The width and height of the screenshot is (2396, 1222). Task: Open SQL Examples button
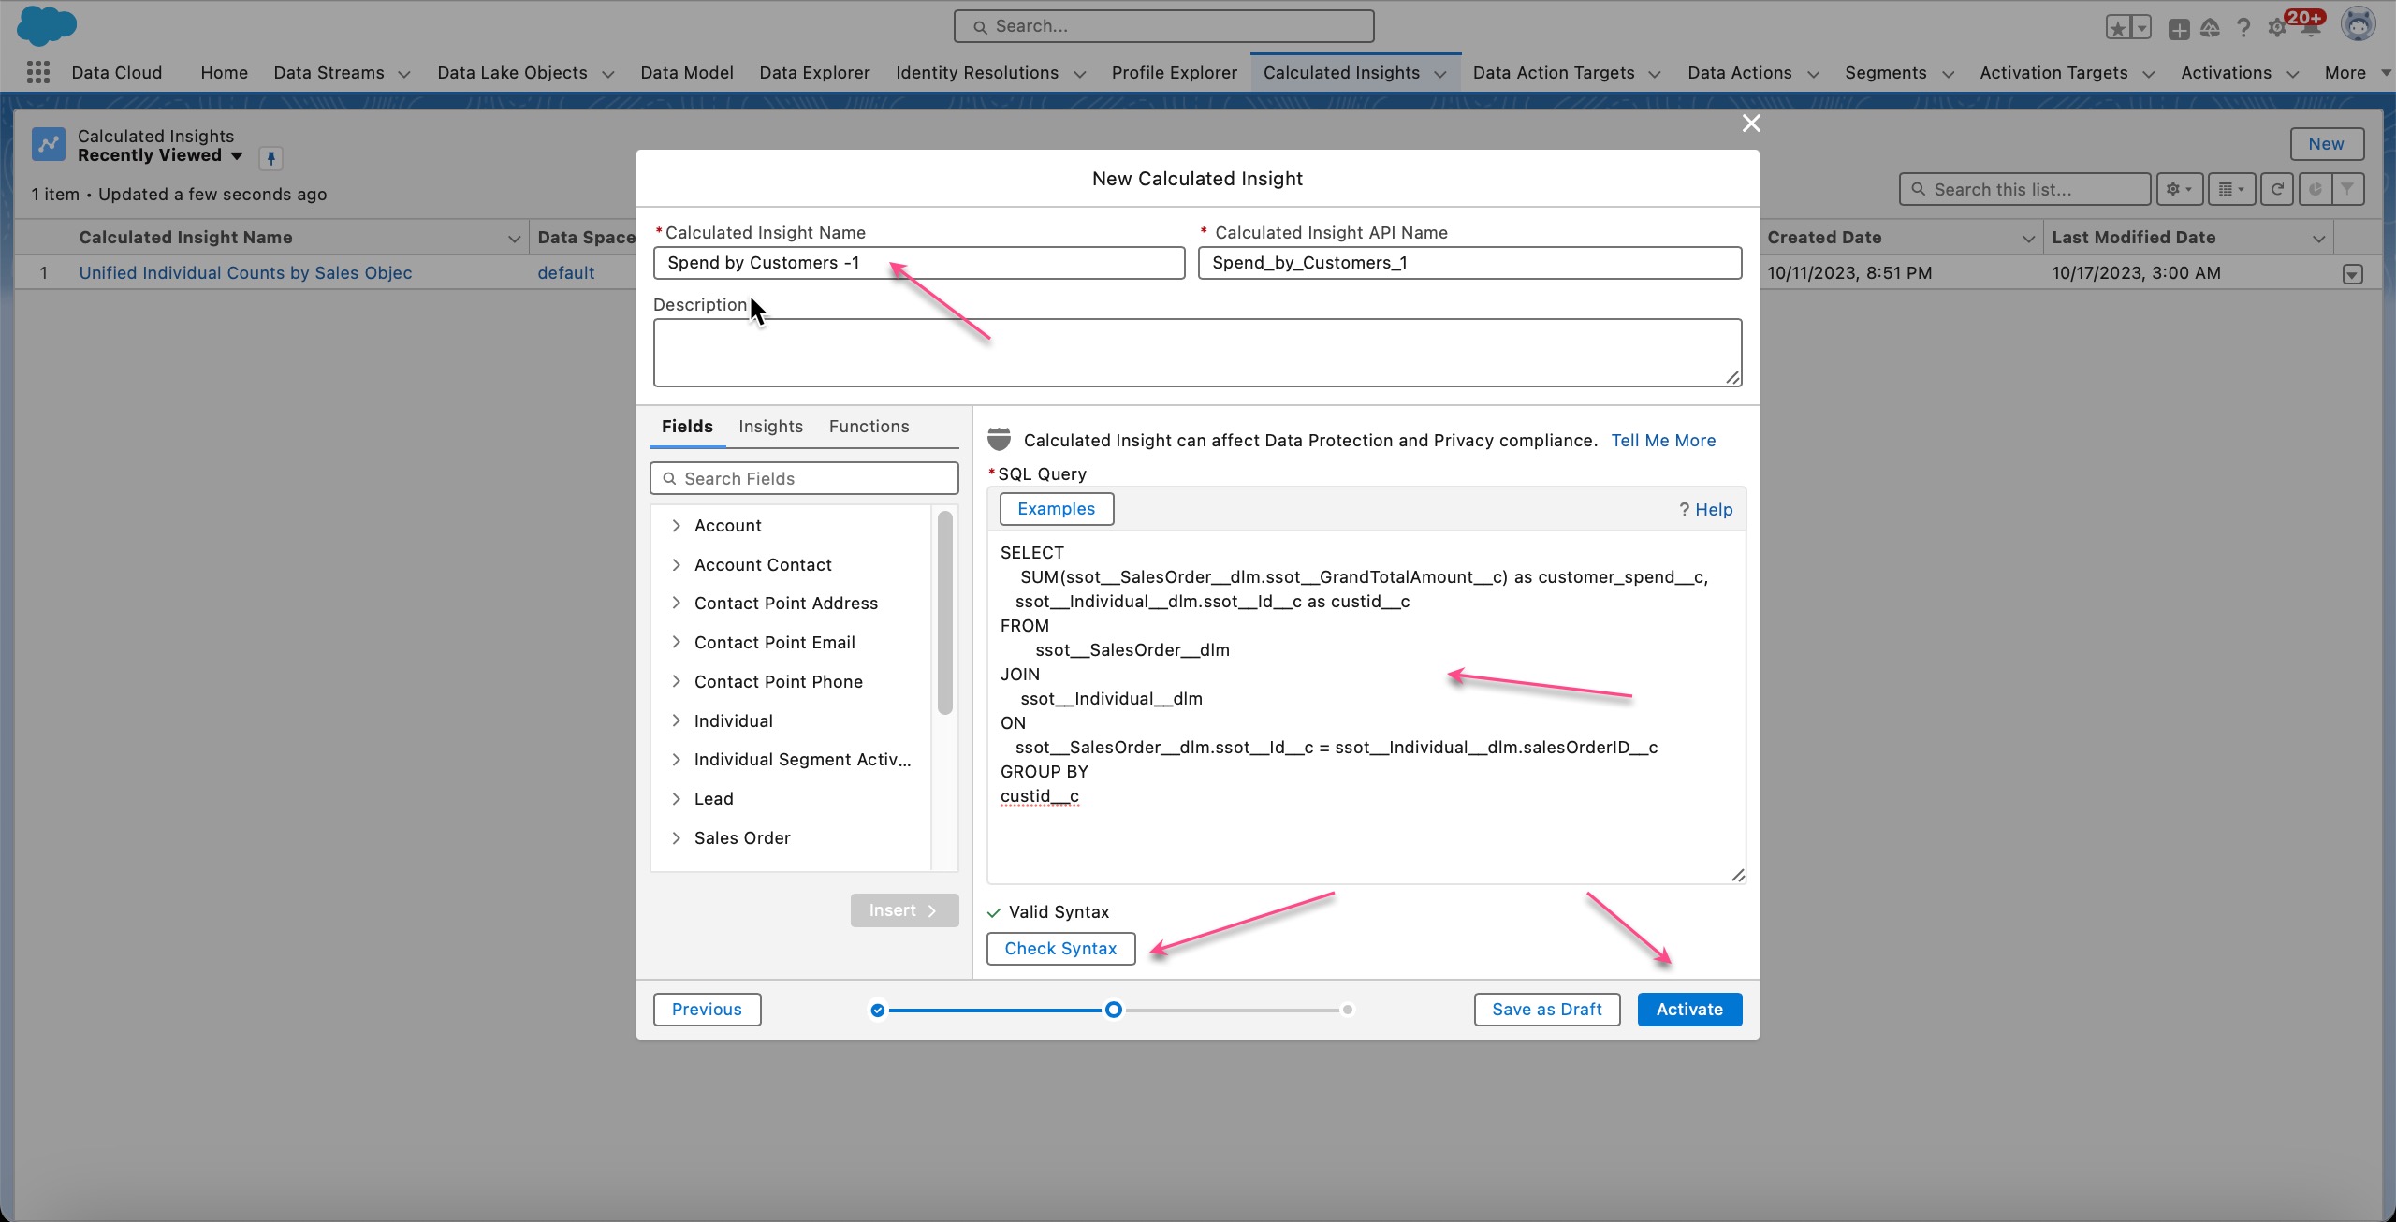click(x=1056, y=509)
